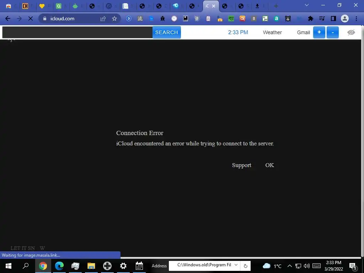This screenshot has width=364, height=273.
Task: Open the blue D circle extension
Action: pos(129,18)
